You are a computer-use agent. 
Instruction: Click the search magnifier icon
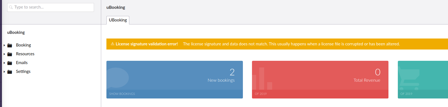click(x=11, y=7)
